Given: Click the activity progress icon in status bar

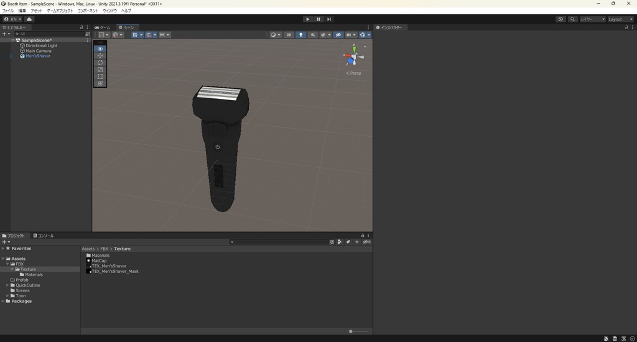Looking at the screenshot, I should [632, 338].
